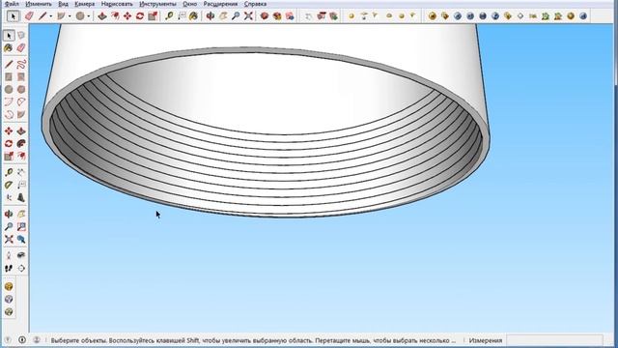
Task: Pick the Protractor tool
Action: [9, 185]
